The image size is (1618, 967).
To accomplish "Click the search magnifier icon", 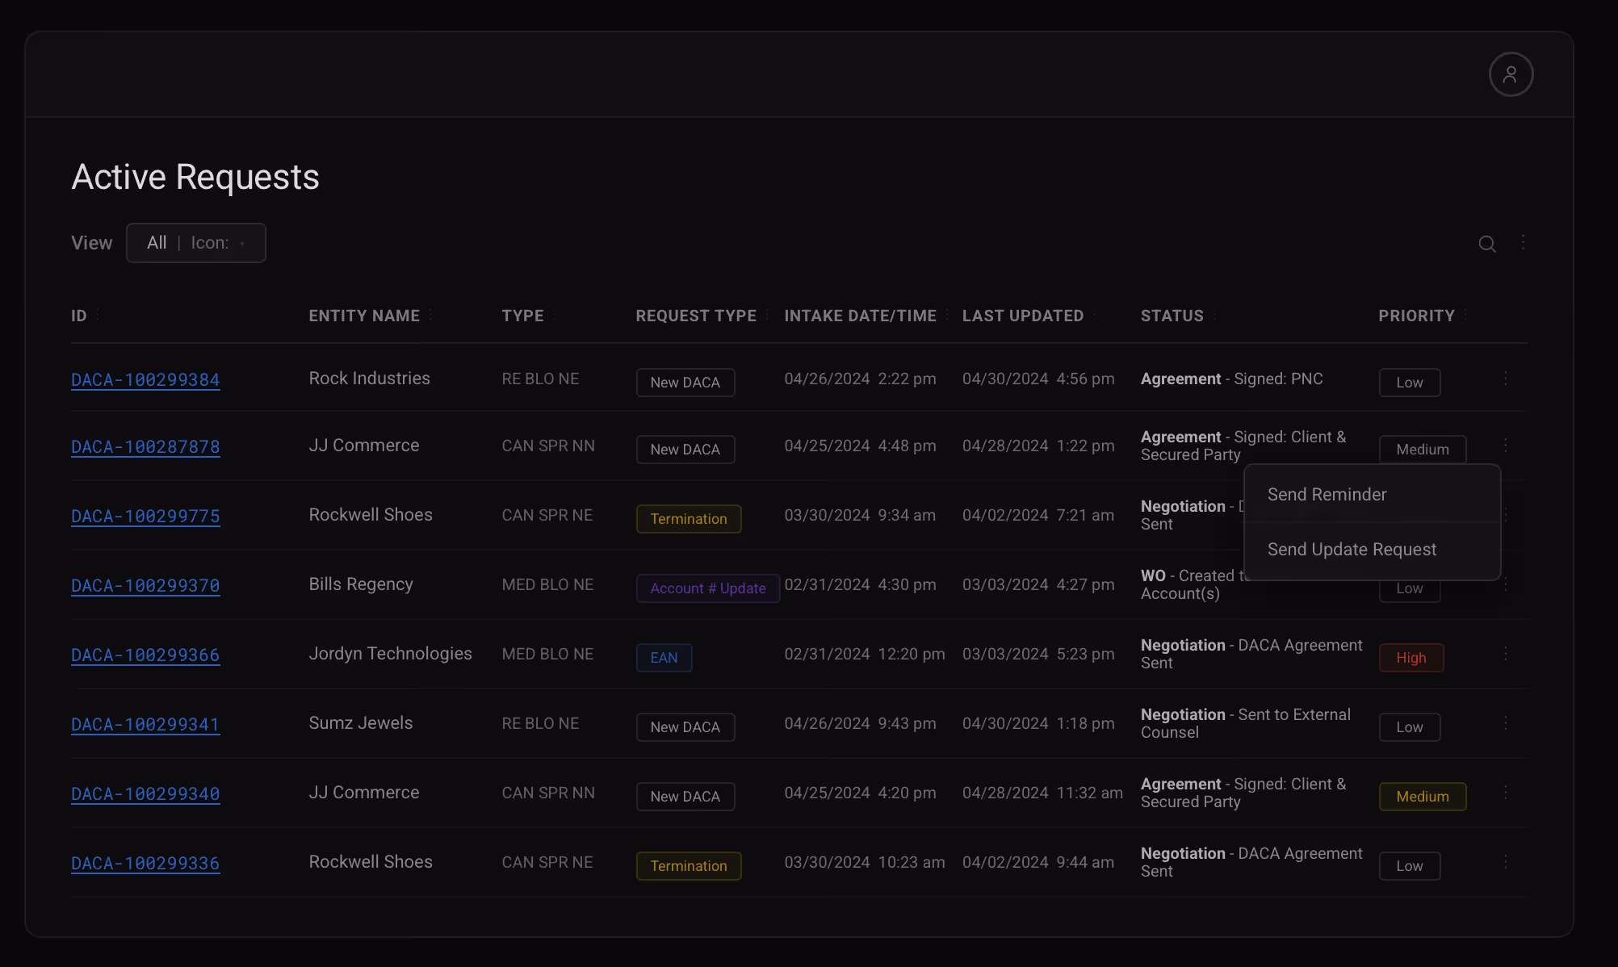I will click(1487, 244).
